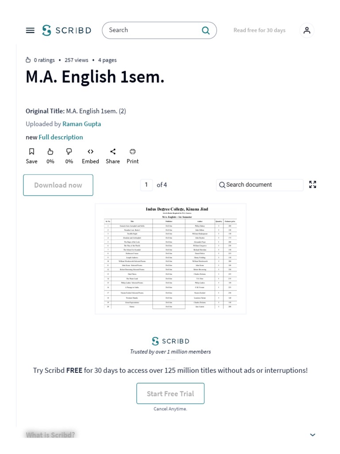Click the thumbs down rating icon
The height and width of the screenshot is (454, 340).
(x=69, y=152)
